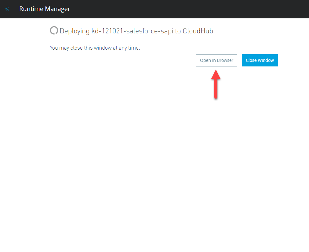Click the gap between the two buttons
The width and height of the screenshot is (309, 252).
(239, 60)
